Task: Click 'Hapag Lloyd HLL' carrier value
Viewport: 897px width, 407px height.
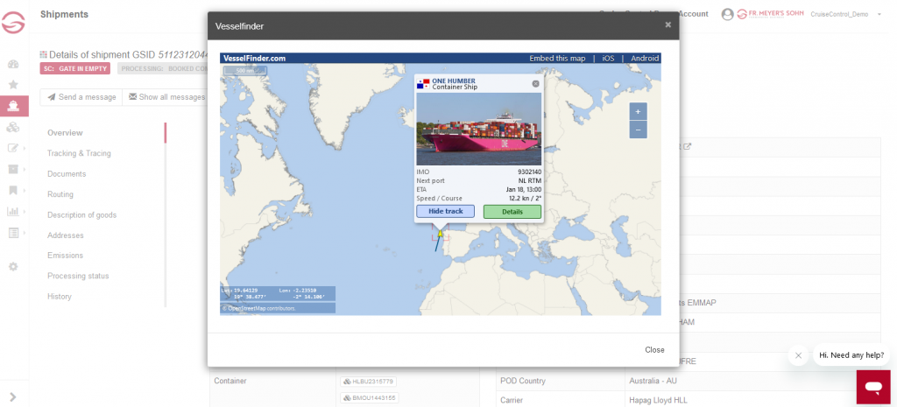Action: [658, 400]
